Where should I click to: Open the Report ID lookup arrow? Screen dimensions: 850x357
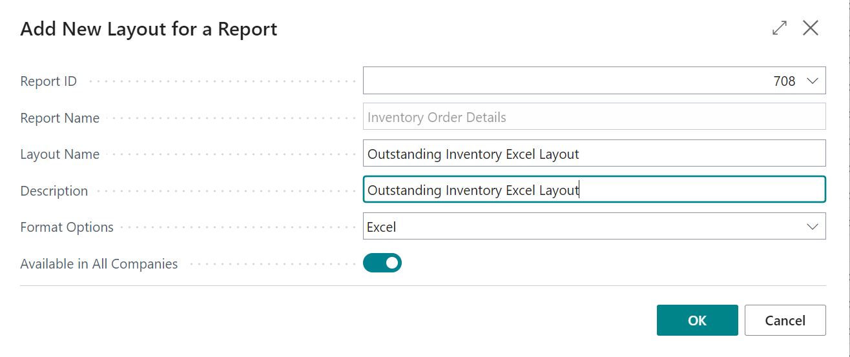coord(812,81)
